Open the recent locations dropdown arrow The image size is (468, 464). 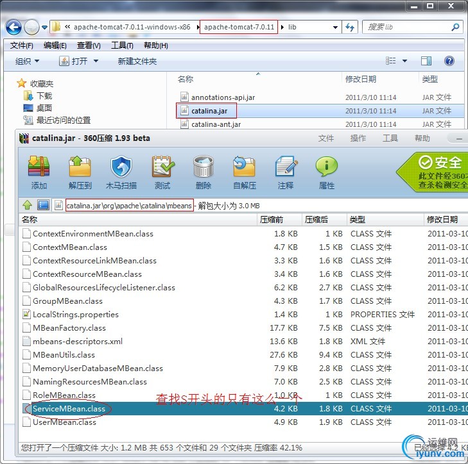point(44,28)
